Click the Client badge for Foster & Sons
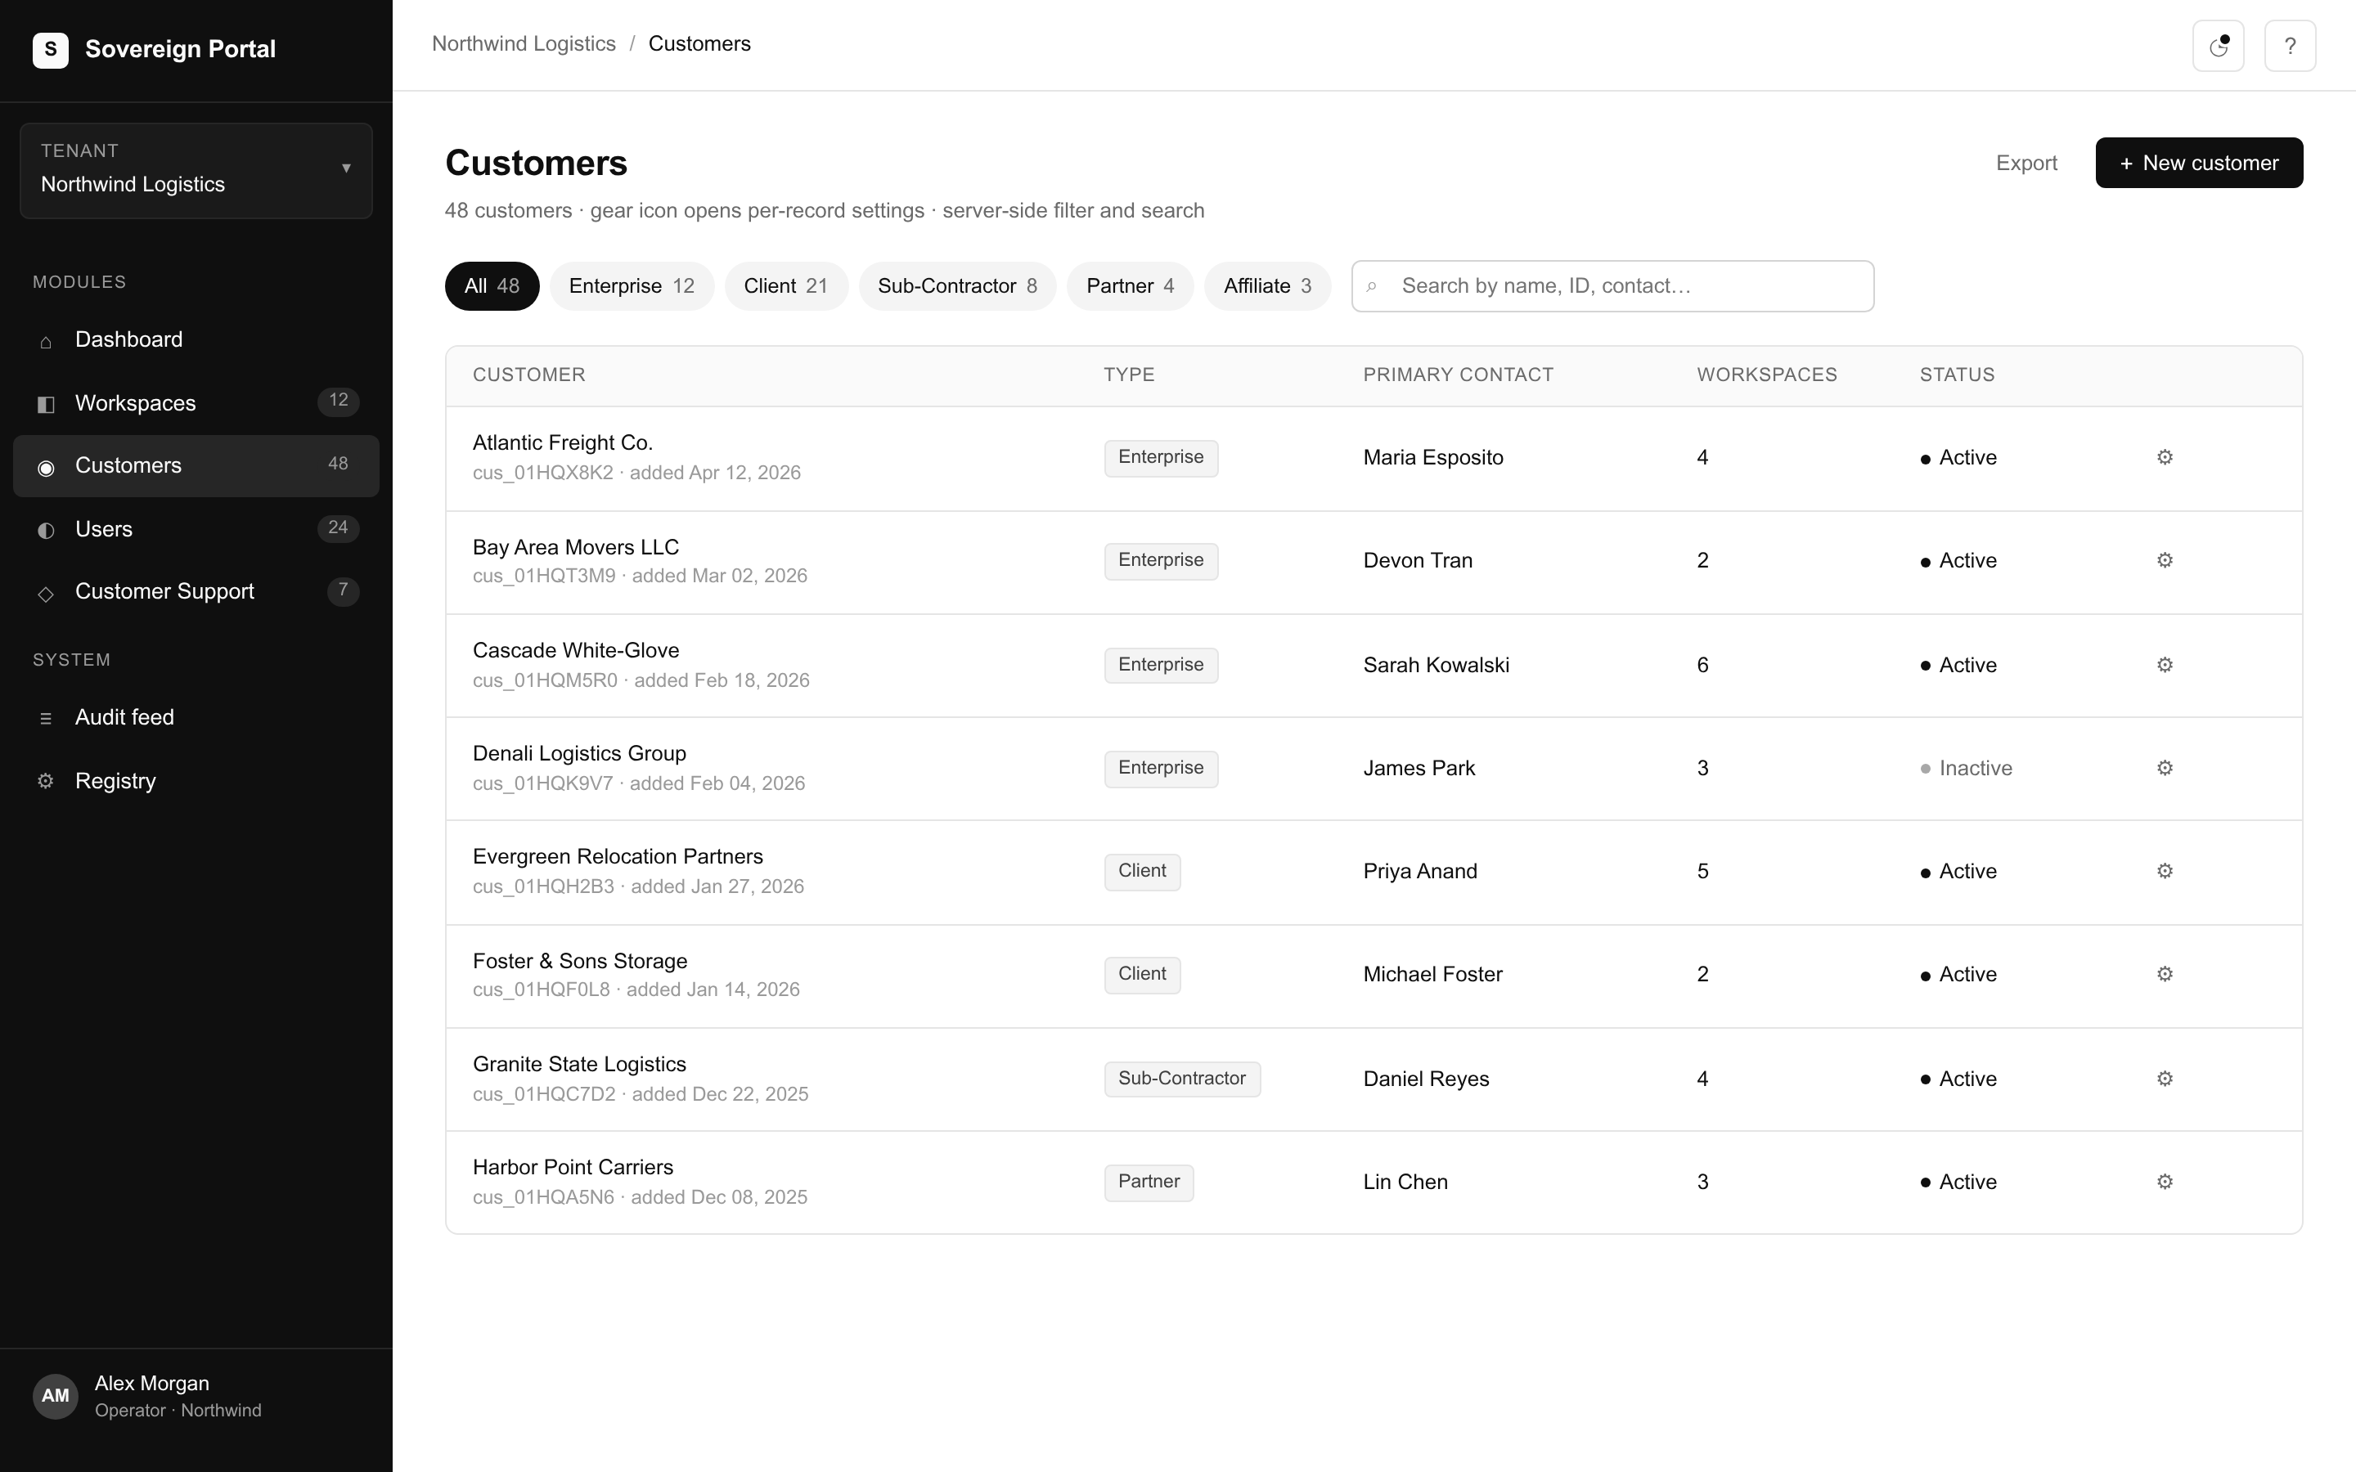 pos(1142,975)
